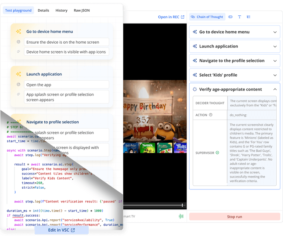The width and height of the screenshot is (283, 238).
Task: Click the if result.success code line
Action: tap(23, 215)
